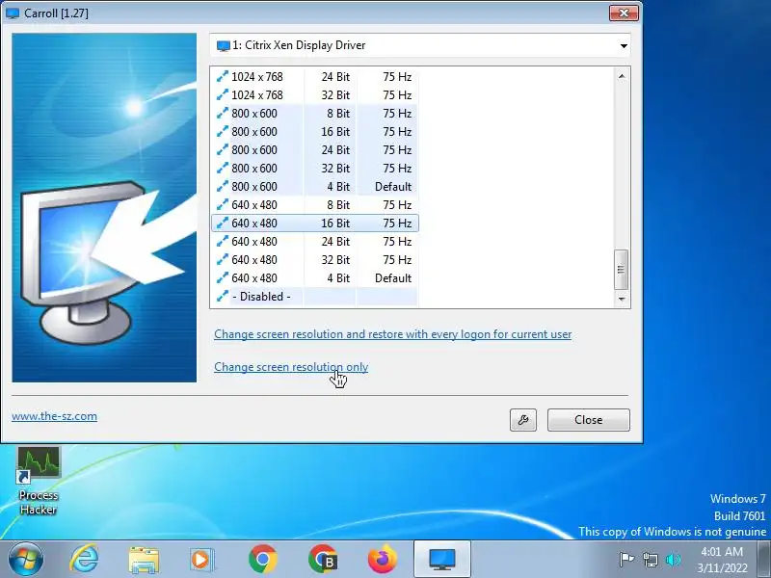Select 1024 x 768 32 Bit row
The height and width of the screenshot is (578, 771).
pos(315,94)
